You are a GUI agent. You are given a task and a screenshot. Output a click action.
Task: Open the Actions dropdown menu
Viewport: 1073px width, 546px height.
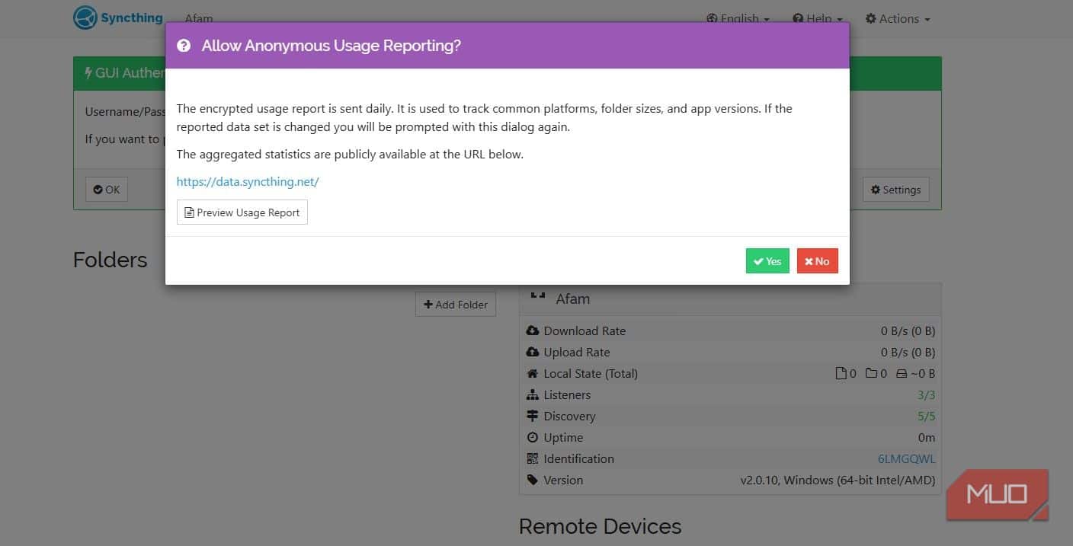click(x=898, y=18)
